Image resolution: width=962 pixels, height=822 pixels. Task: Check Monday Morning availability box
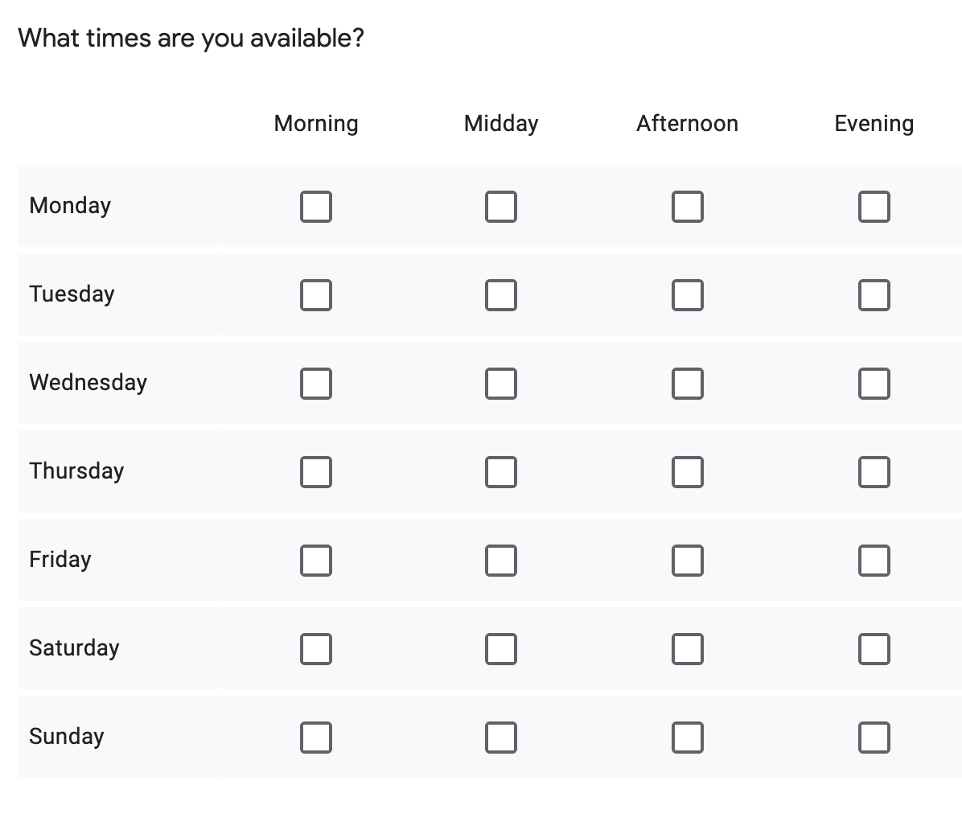316,207
